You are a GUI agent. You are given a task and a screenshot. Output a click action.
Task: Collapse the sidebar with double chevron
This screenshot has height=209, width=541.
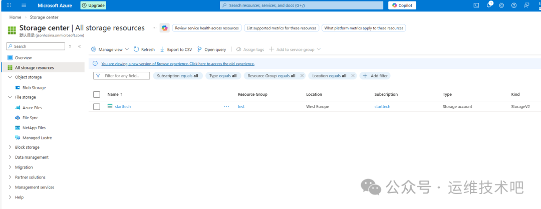[79, 46]
